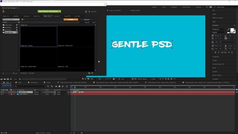
Task: Click the green New Kinetic Typography banner
Action: click(x=49, y=12)
